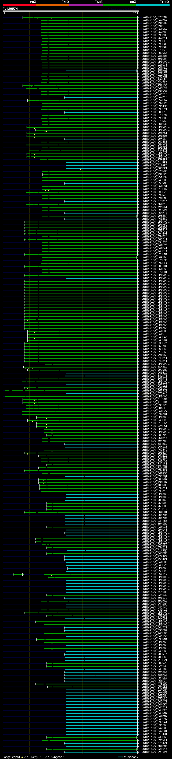172x759 pixels.
Task: Click the green alignment bar for UniRef100_B7G5M9
Action: click(80, 18)
